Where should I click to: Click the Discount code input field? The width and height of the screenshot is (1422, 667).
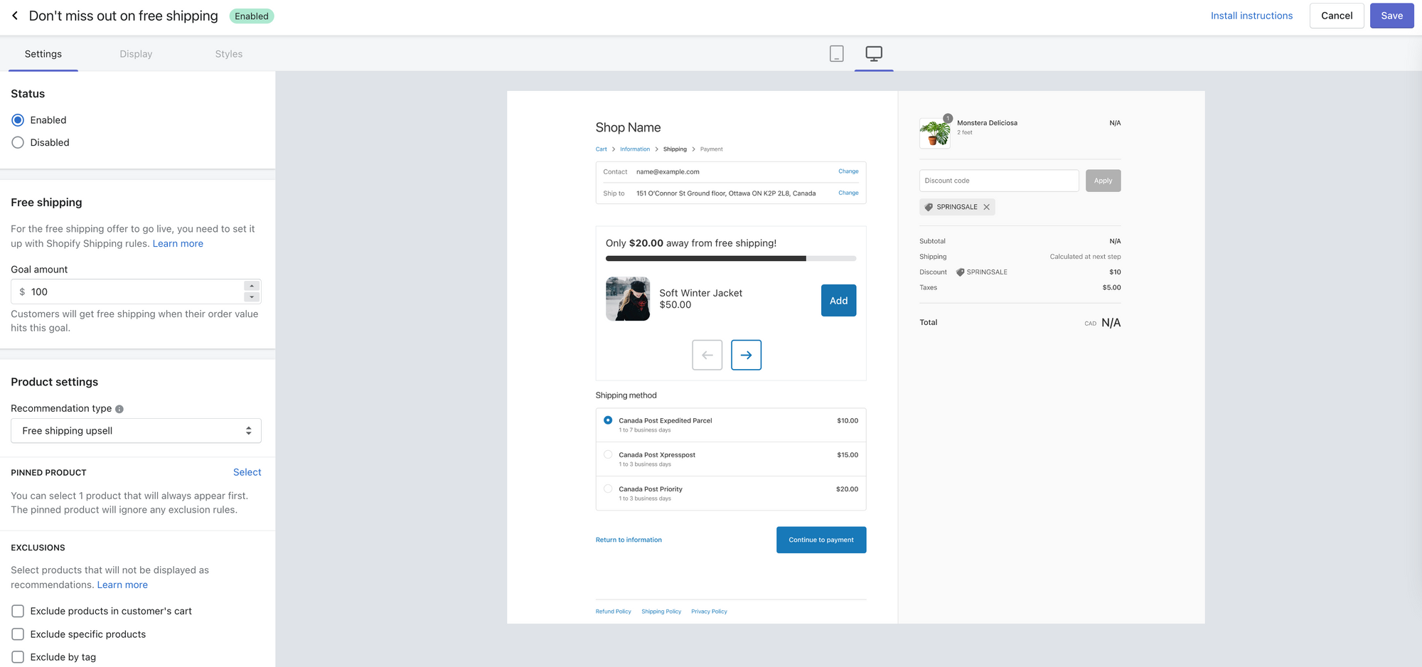(998, 181)
